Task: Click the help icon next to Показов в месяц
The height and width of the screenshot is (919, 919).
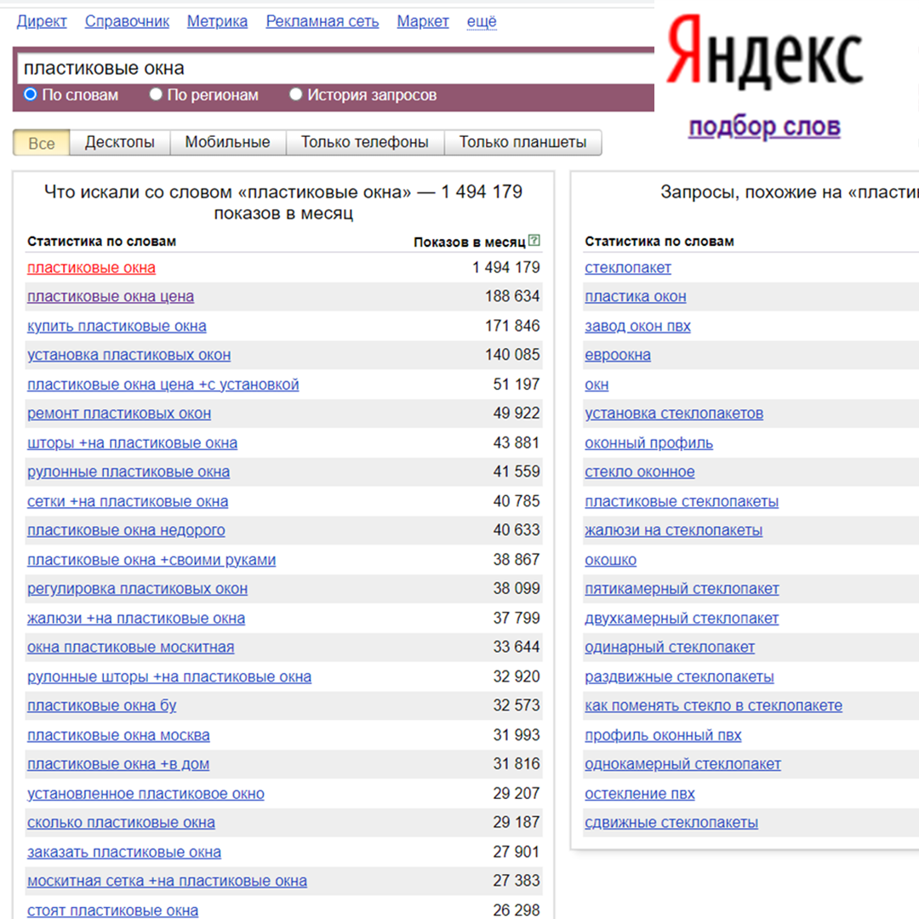Action: [534, 240]
